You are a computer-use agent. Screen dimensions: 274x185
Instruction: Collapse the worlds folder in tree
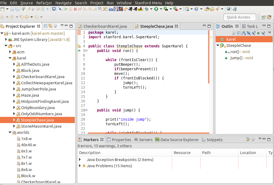pos(10,132)
